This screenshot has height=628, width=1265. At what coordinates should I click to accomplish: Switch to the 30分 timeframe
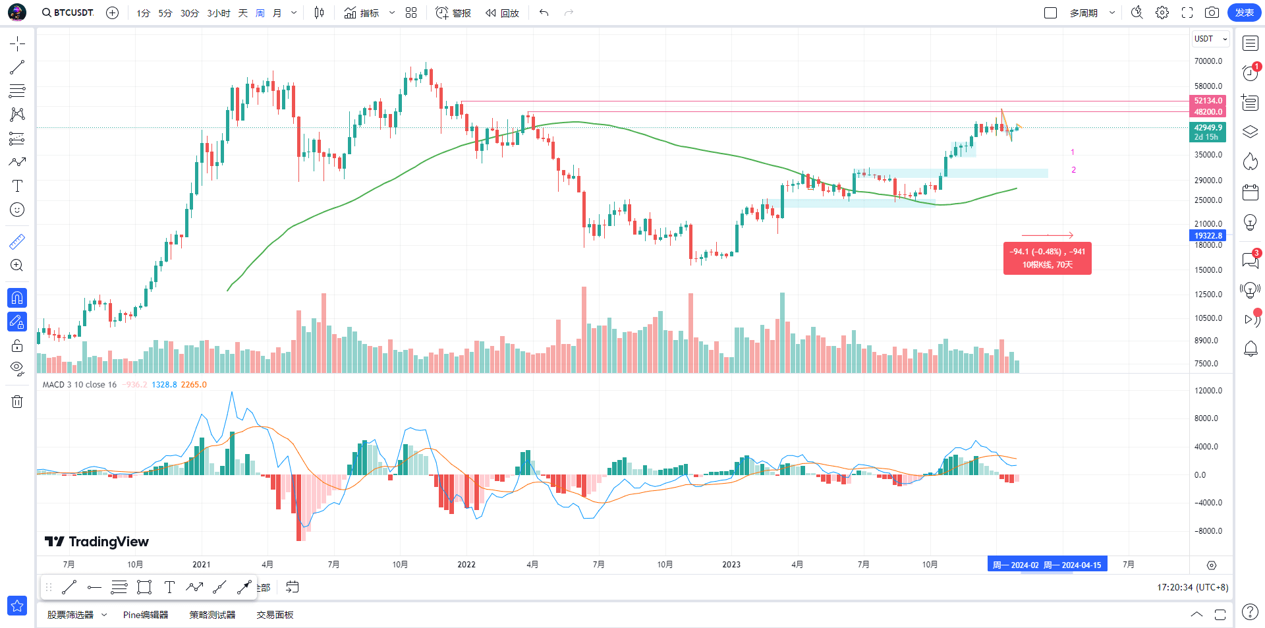pyautogui.click(x=190, y=13)
